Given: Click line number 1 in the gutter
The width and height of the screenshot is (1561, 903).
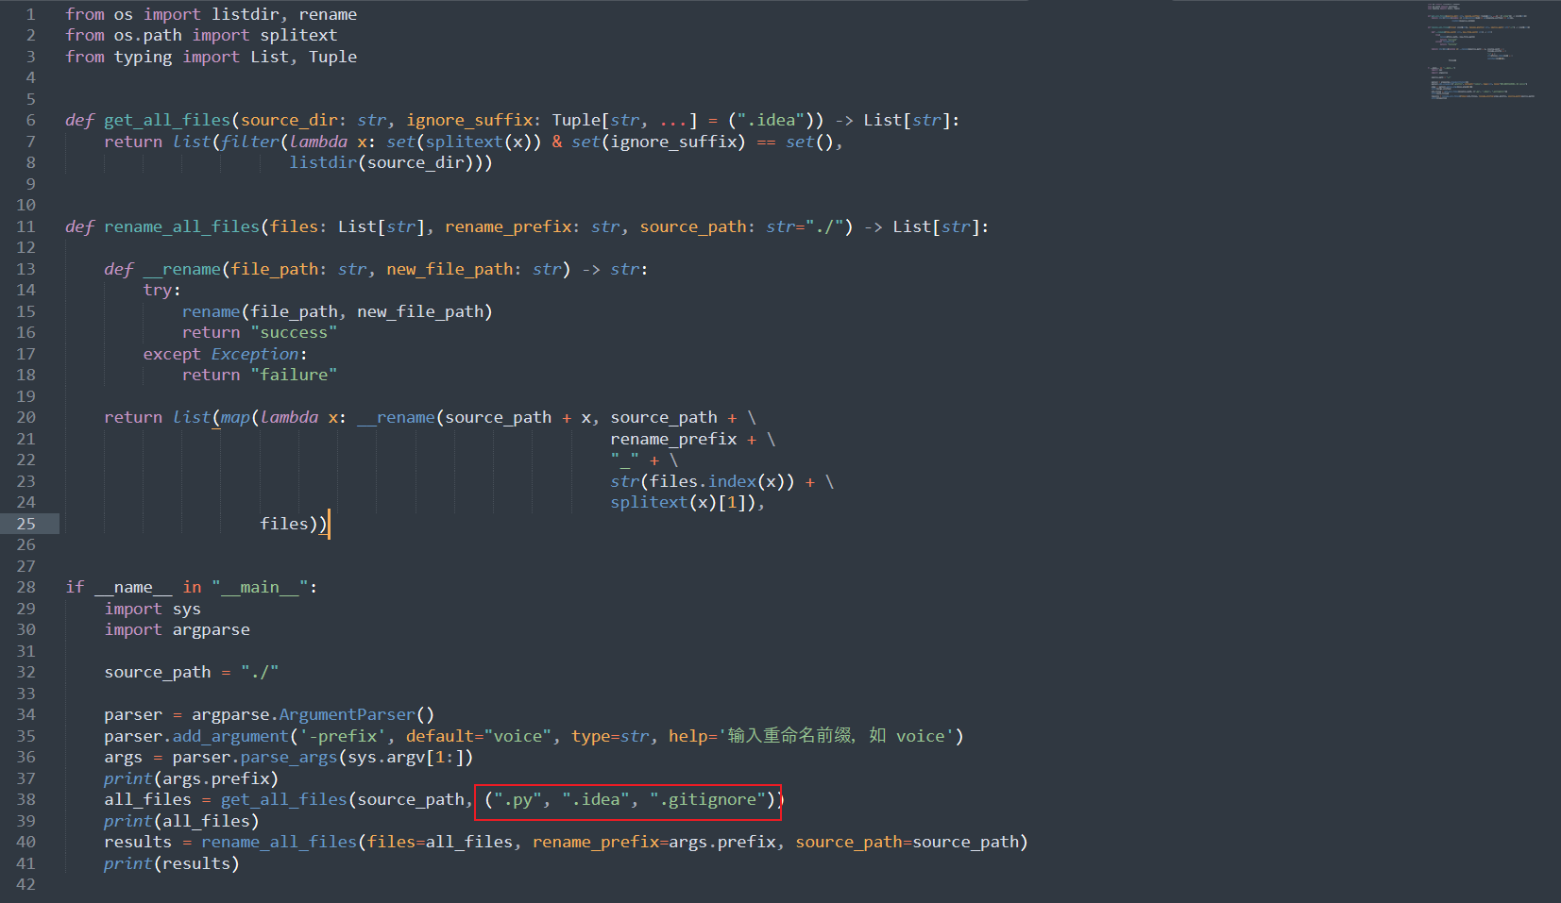Looking at the screenshot, I should pyautogui.click(x=30, y=14).
